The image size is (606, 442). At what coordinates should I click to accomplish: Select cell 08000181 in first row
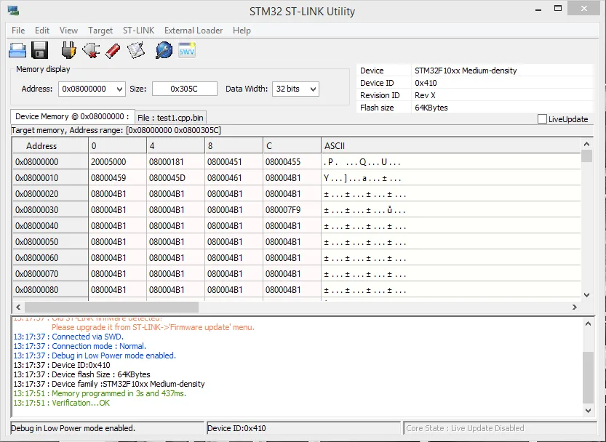[176, 162]
